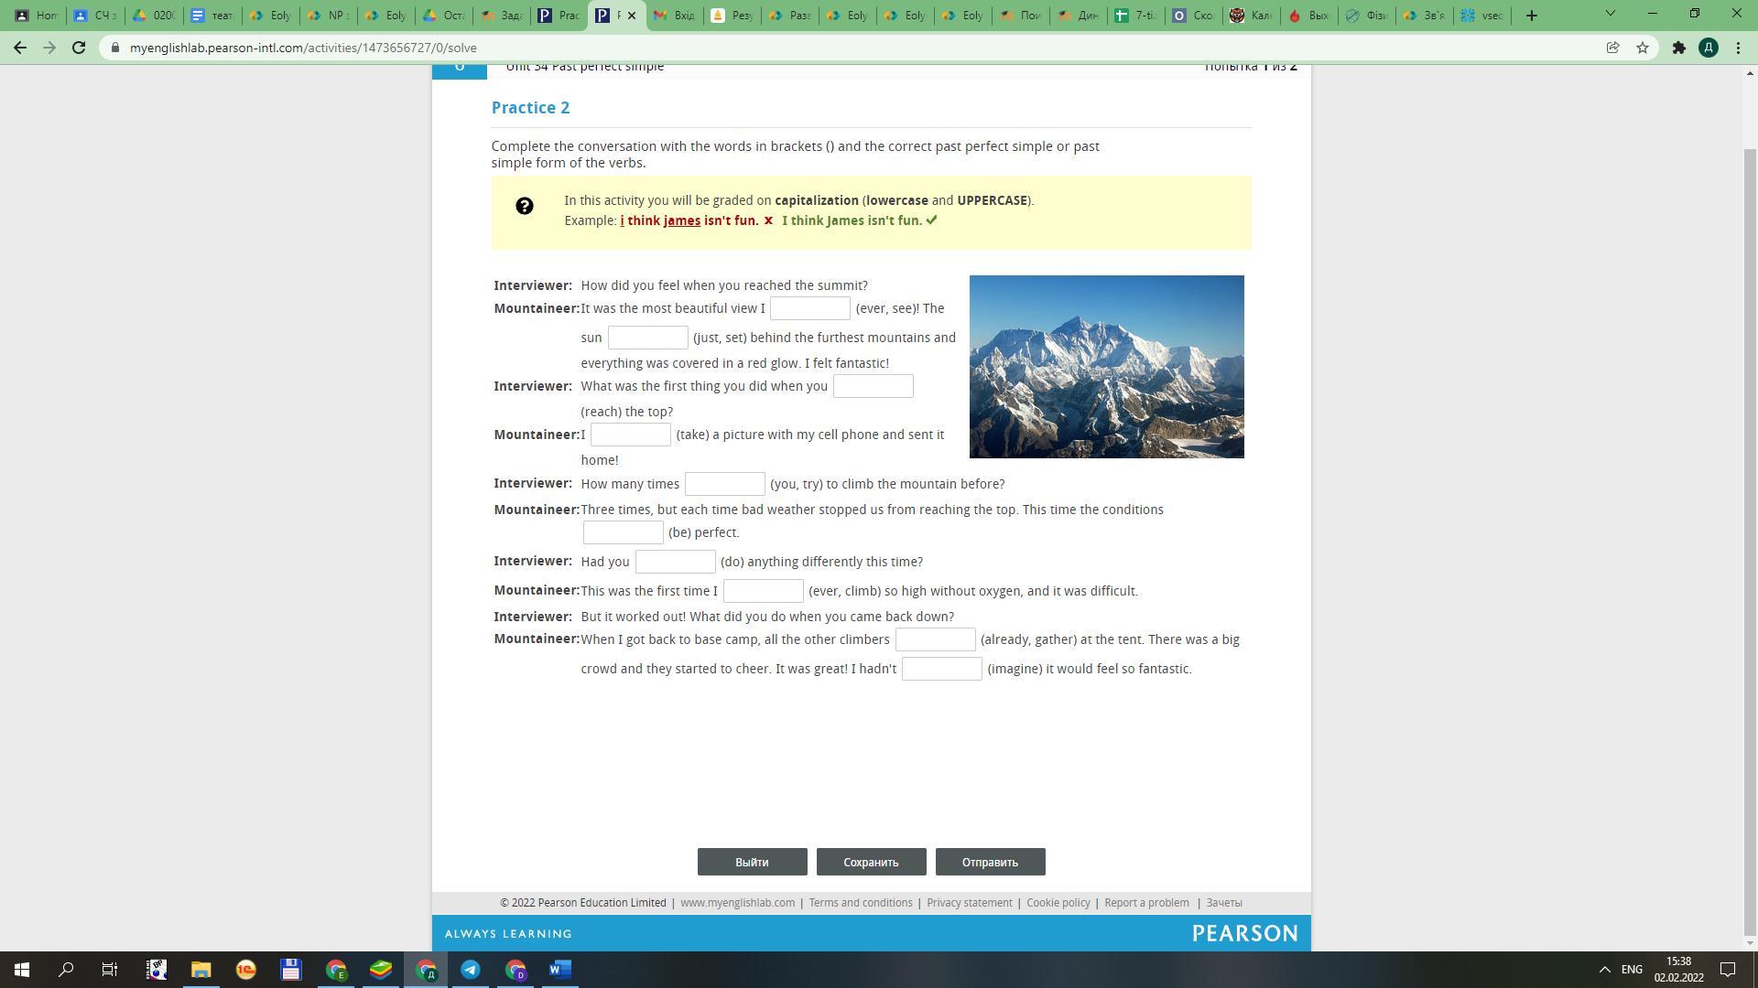Click the 'Выйти' exit button
This screenshot has height=988, width=1758.
pos(752,862)
